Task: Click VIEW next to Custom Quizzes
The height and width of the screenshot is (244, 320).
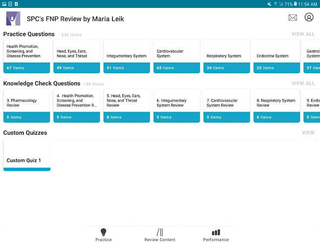Action: 308,132
